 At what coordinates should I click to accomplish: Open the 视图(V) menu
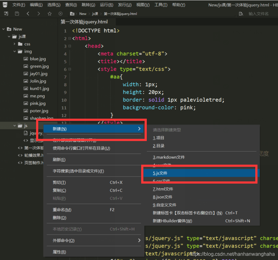(143, 5)
